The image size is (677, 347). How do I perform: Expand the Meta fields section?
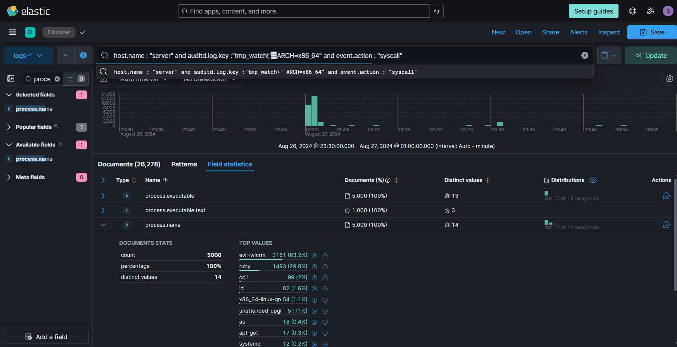click(x=9, y=177)
